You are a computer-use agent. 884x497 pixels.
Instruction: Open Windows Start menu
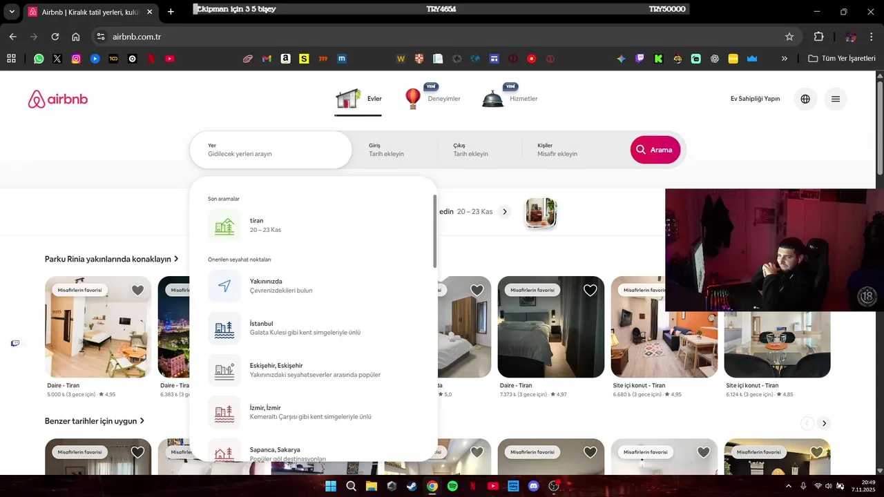coord(331,486)
